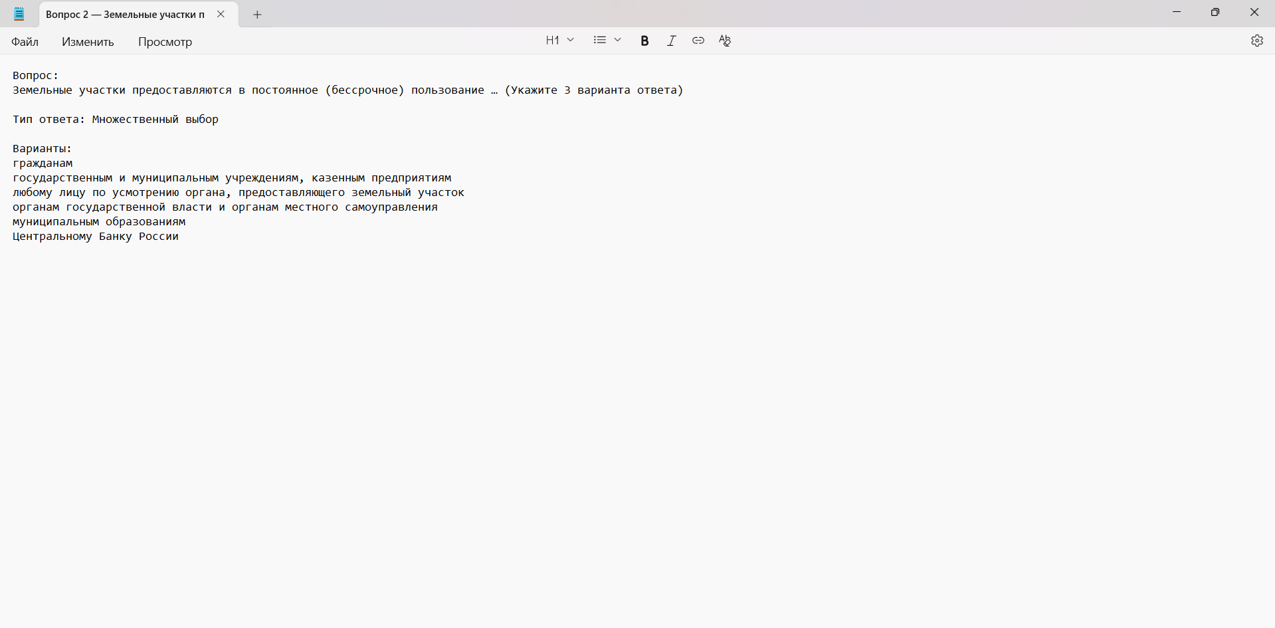Viewport: 1275px width, 628px height.
Task: Clear formatting with the Ab eraser icon
Action: (x=725, y=41)
